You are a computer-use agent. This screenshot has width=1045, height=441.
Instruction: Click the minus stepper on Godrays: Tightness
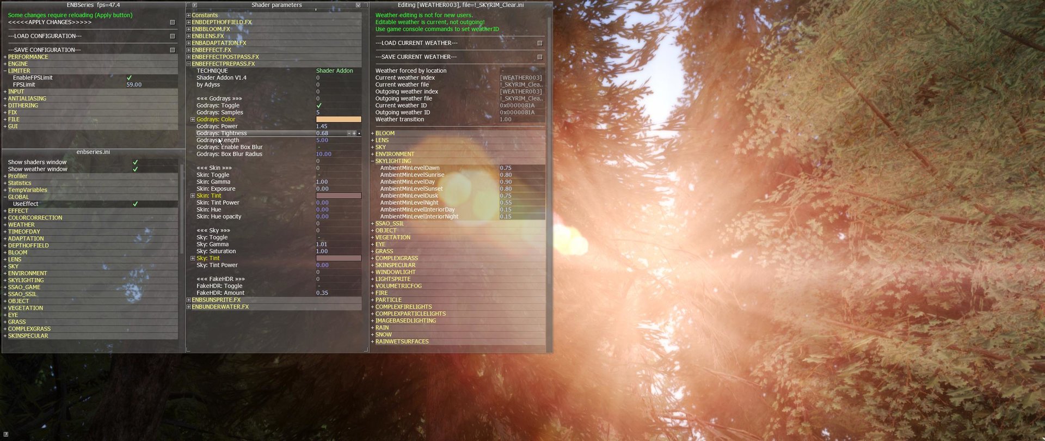click(x=349, y=133)
